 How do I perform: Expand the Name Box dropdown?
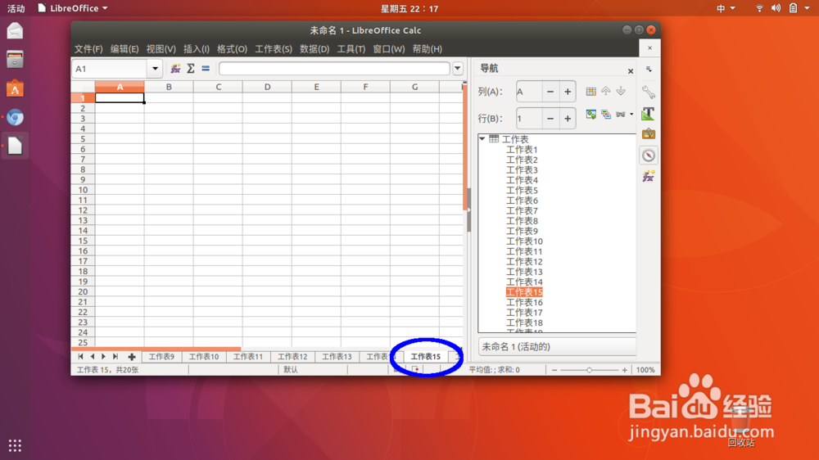[155, 69]
